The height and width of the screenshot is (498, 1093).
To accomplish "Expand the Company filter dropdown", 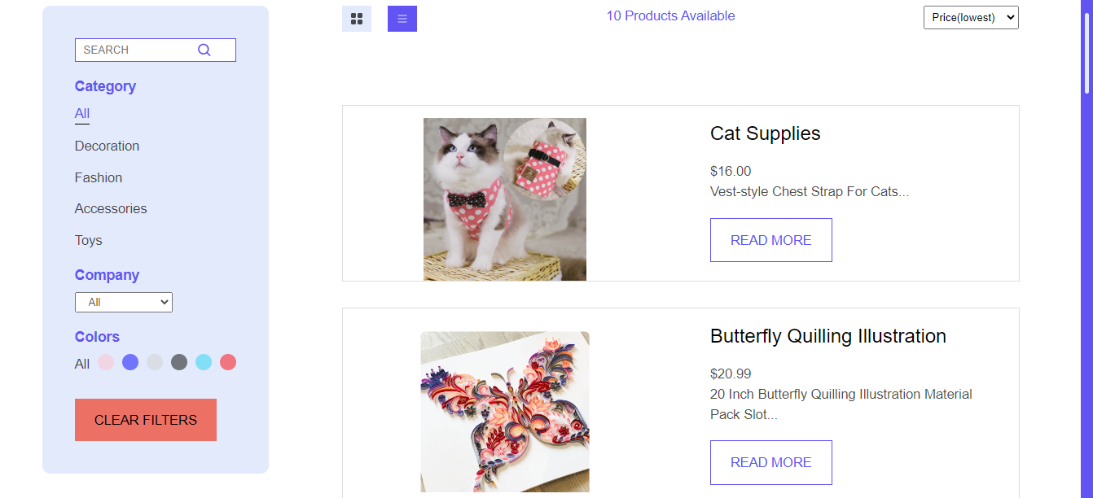I will pos(124,302).
